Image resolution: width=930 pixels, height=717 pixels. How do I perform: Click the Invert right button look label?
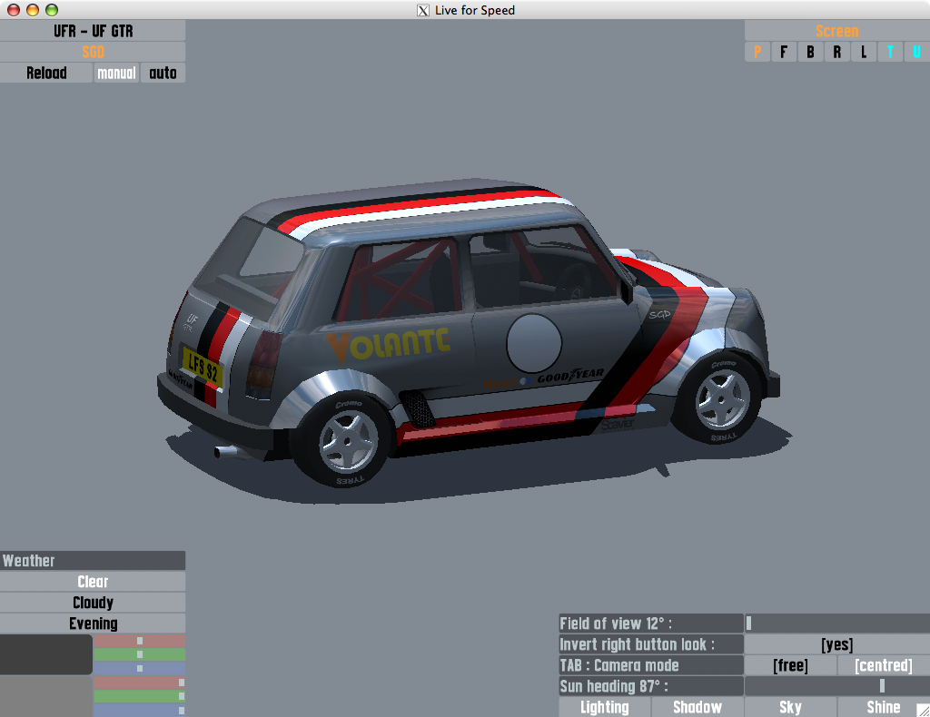click(650, 644)
